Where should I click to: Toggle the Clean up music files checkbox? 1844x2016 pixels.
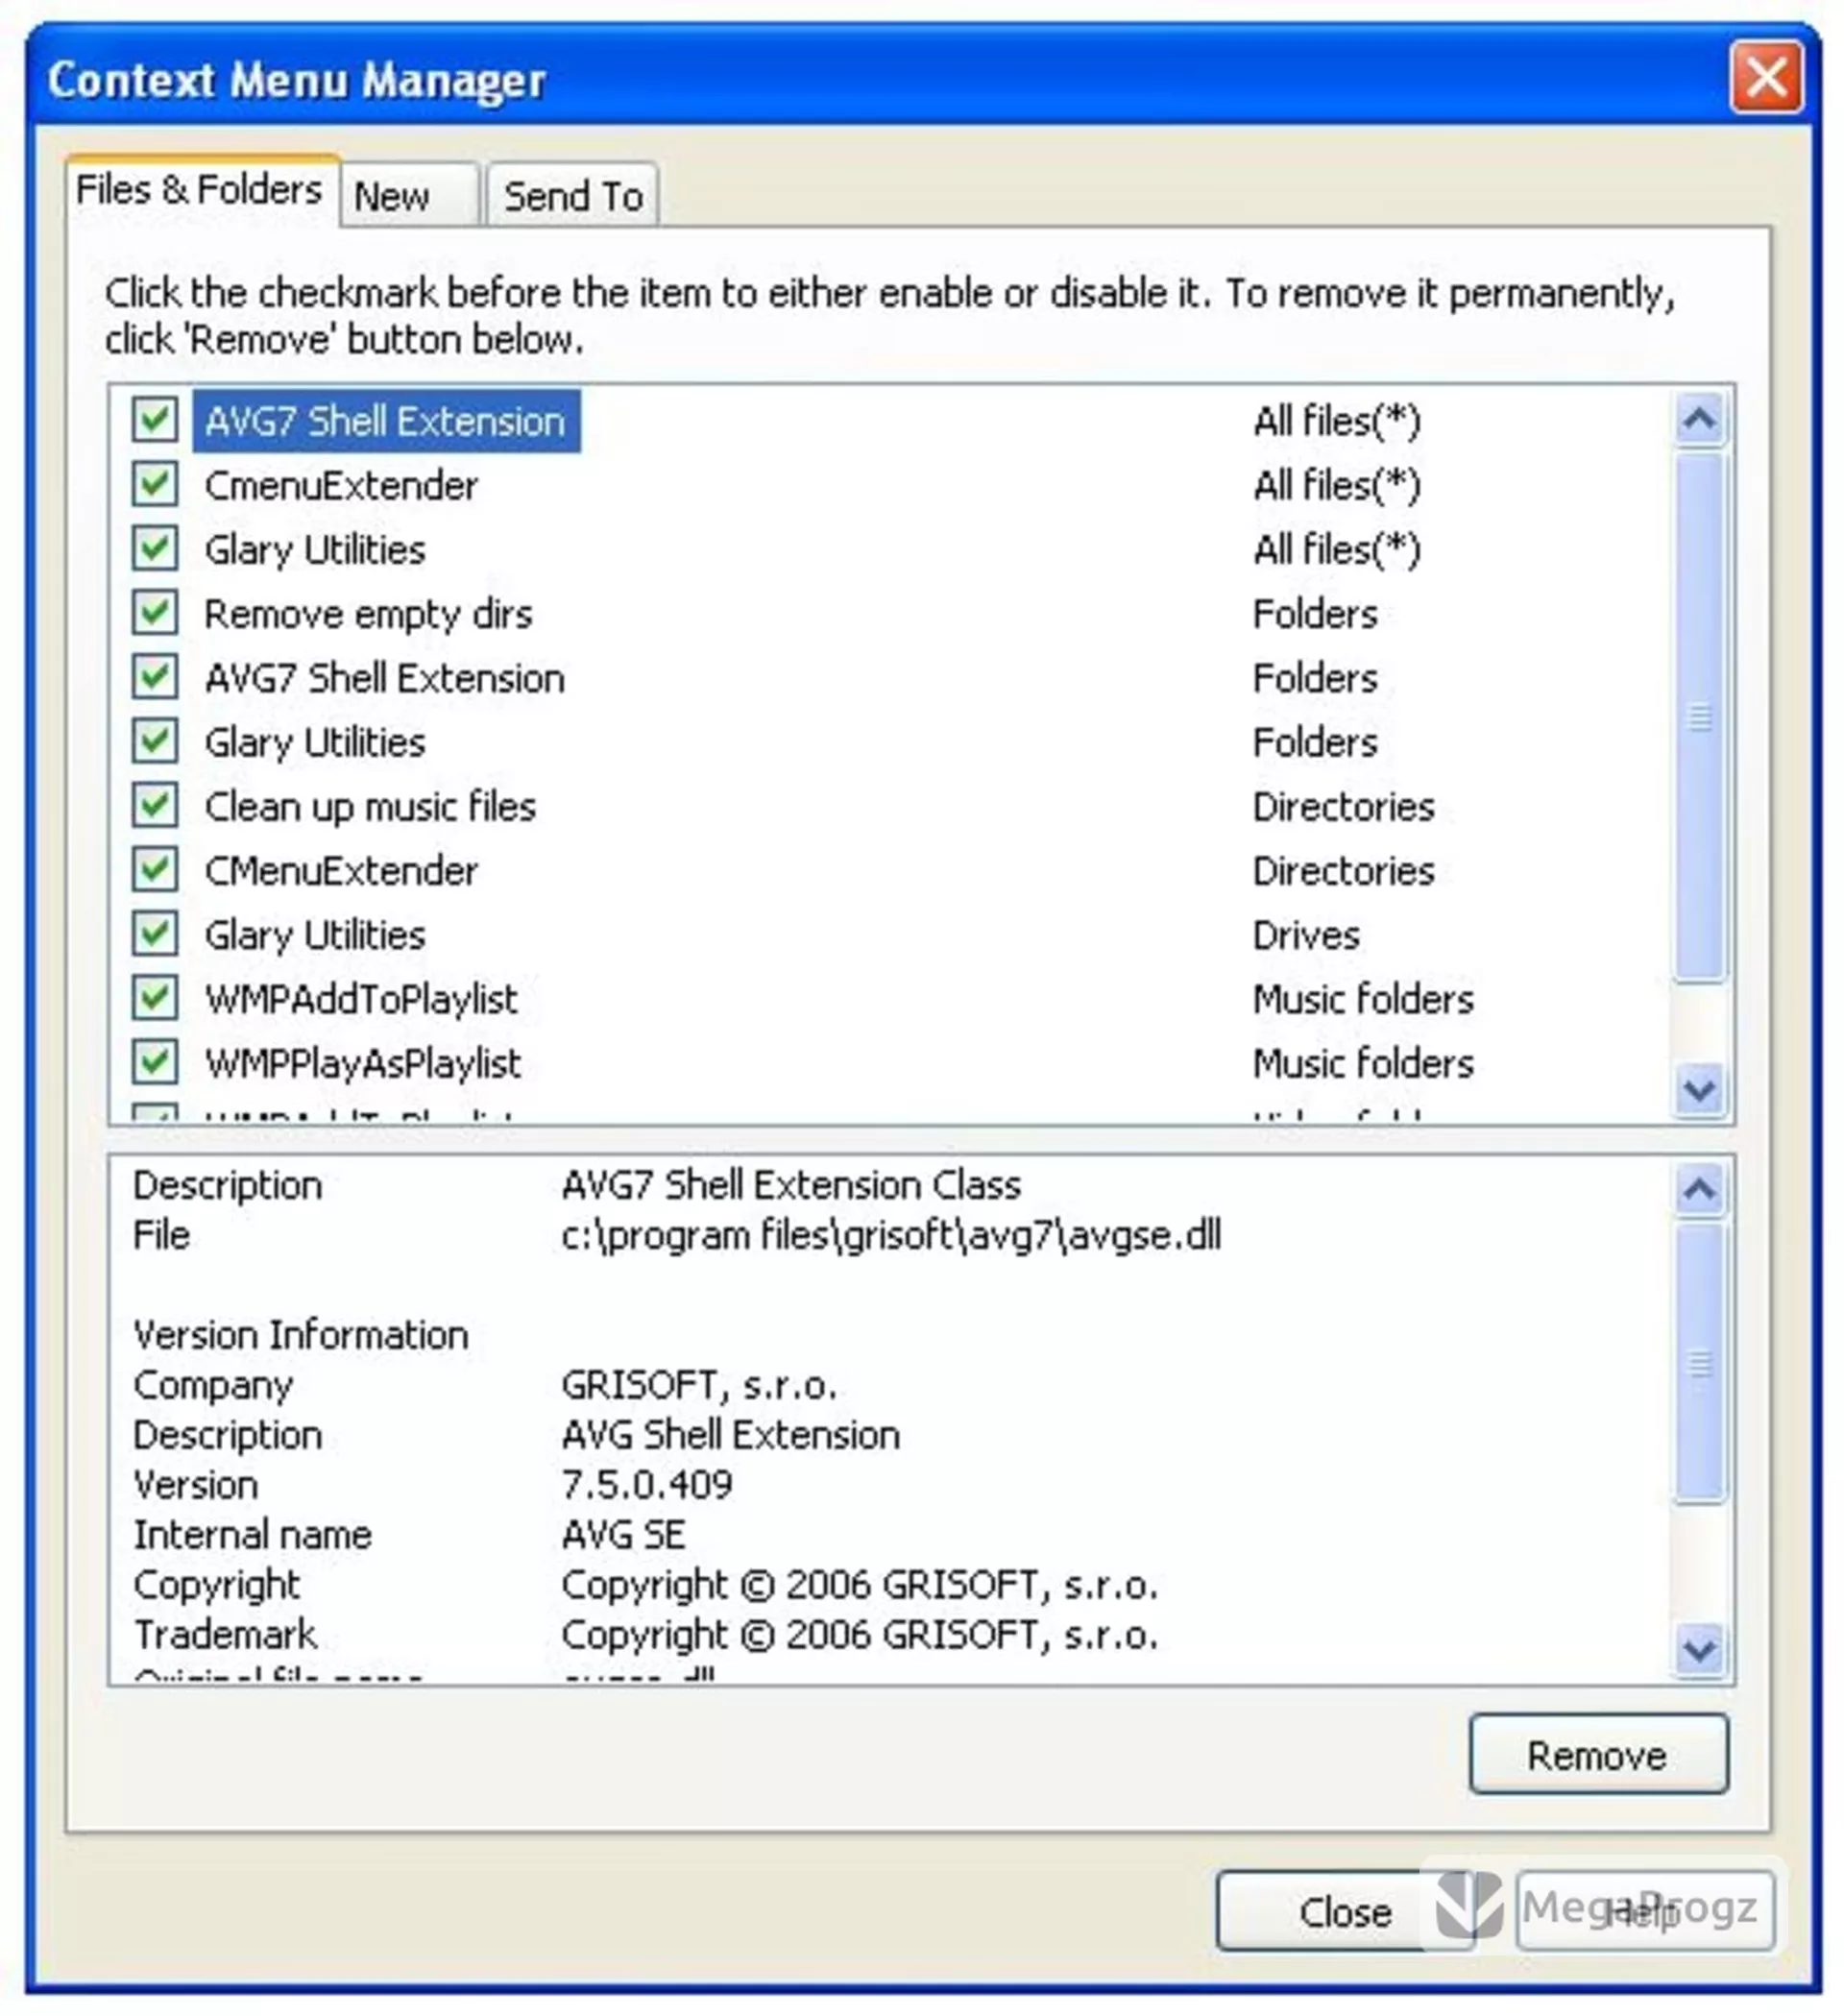click(155, 806)
